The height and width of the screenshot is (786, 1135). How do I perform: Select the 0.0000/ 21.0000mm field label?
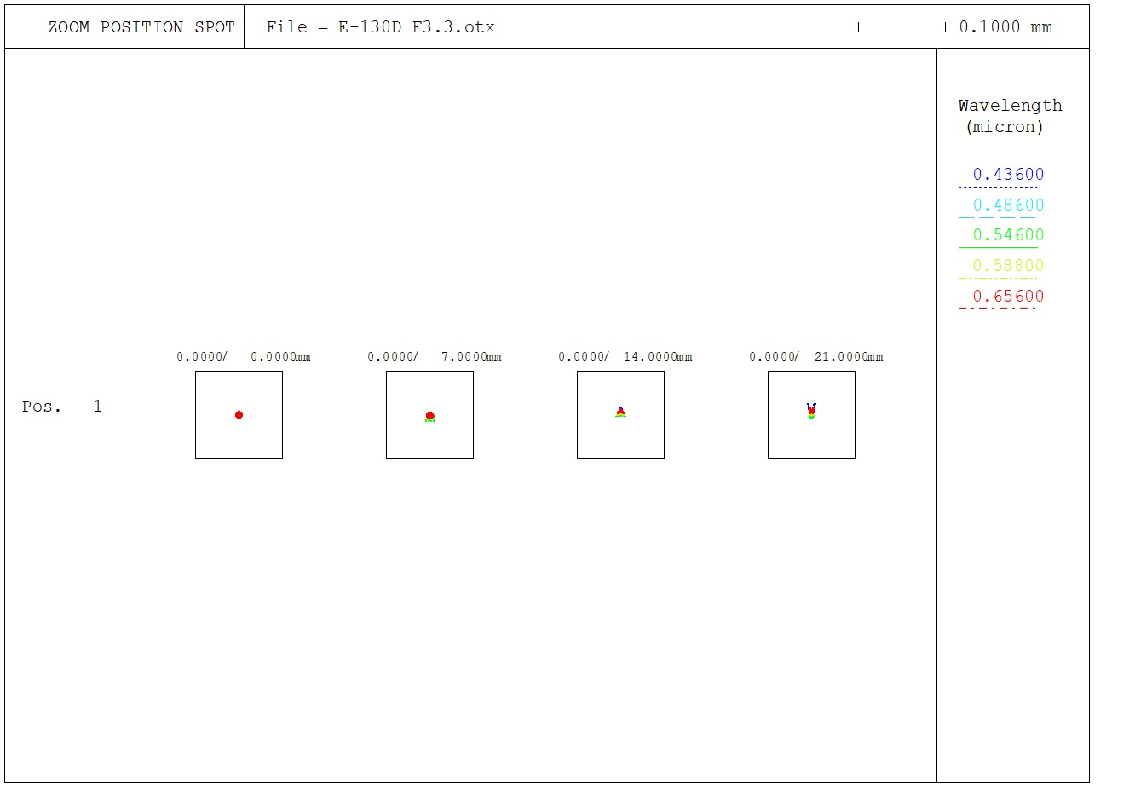coord(816,357)
